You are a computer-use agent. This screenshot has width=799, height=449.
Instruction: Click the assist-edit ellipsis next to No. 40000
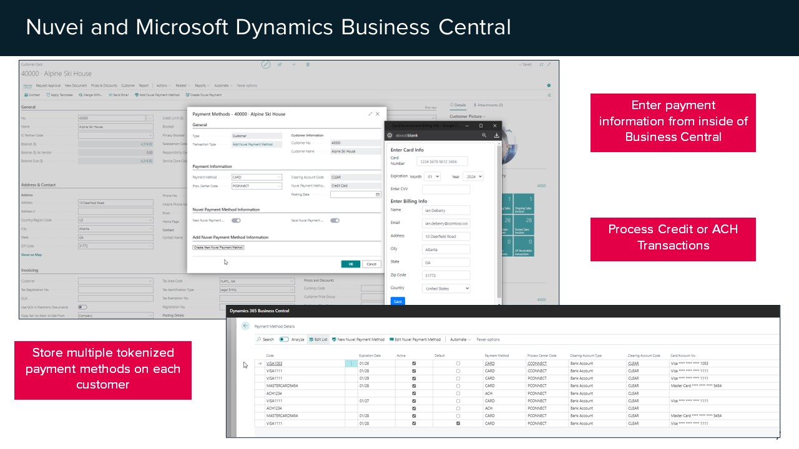click(150, 118)
